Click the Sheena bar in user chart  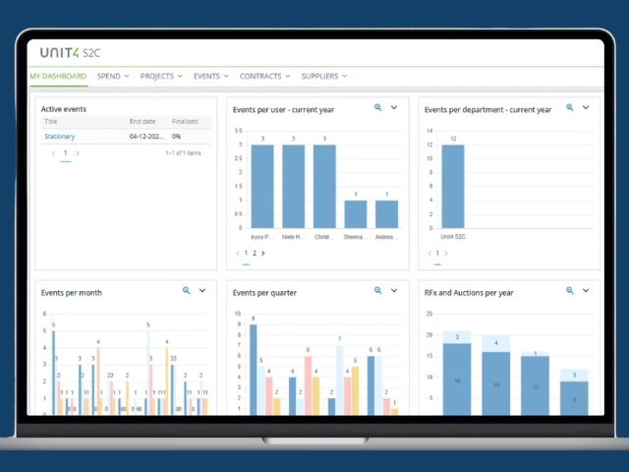[x=356, y=214]
